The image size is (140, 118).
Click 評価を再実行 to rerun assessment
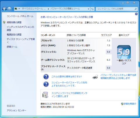[x=130, y=104]
